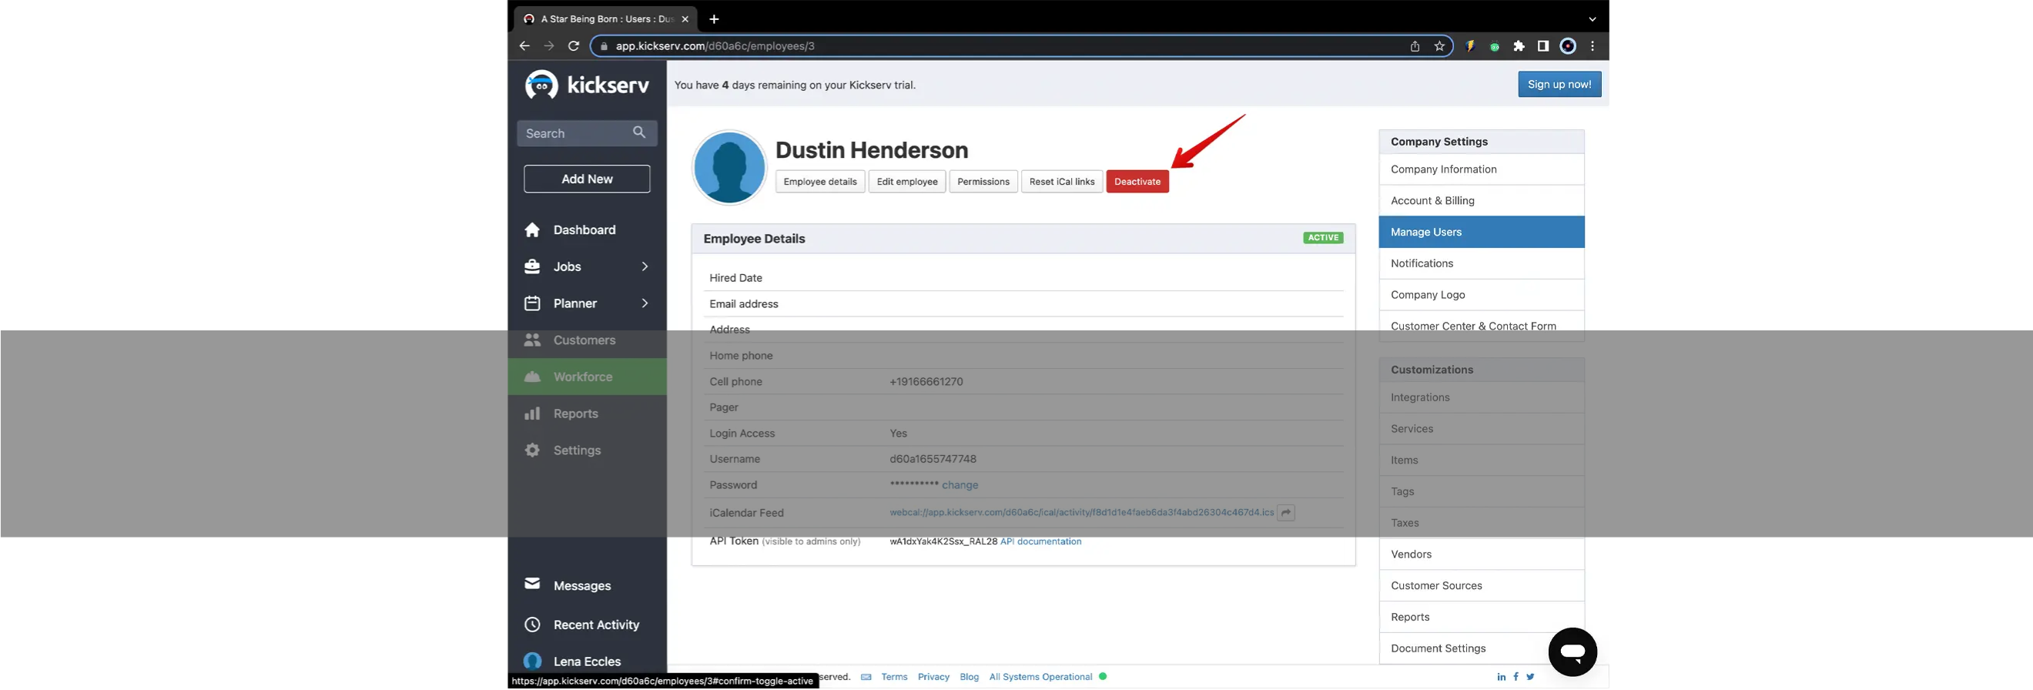Expand the Jobs submenu chevron
This screenshot has width=2033, height=690.
click(645, 267)
